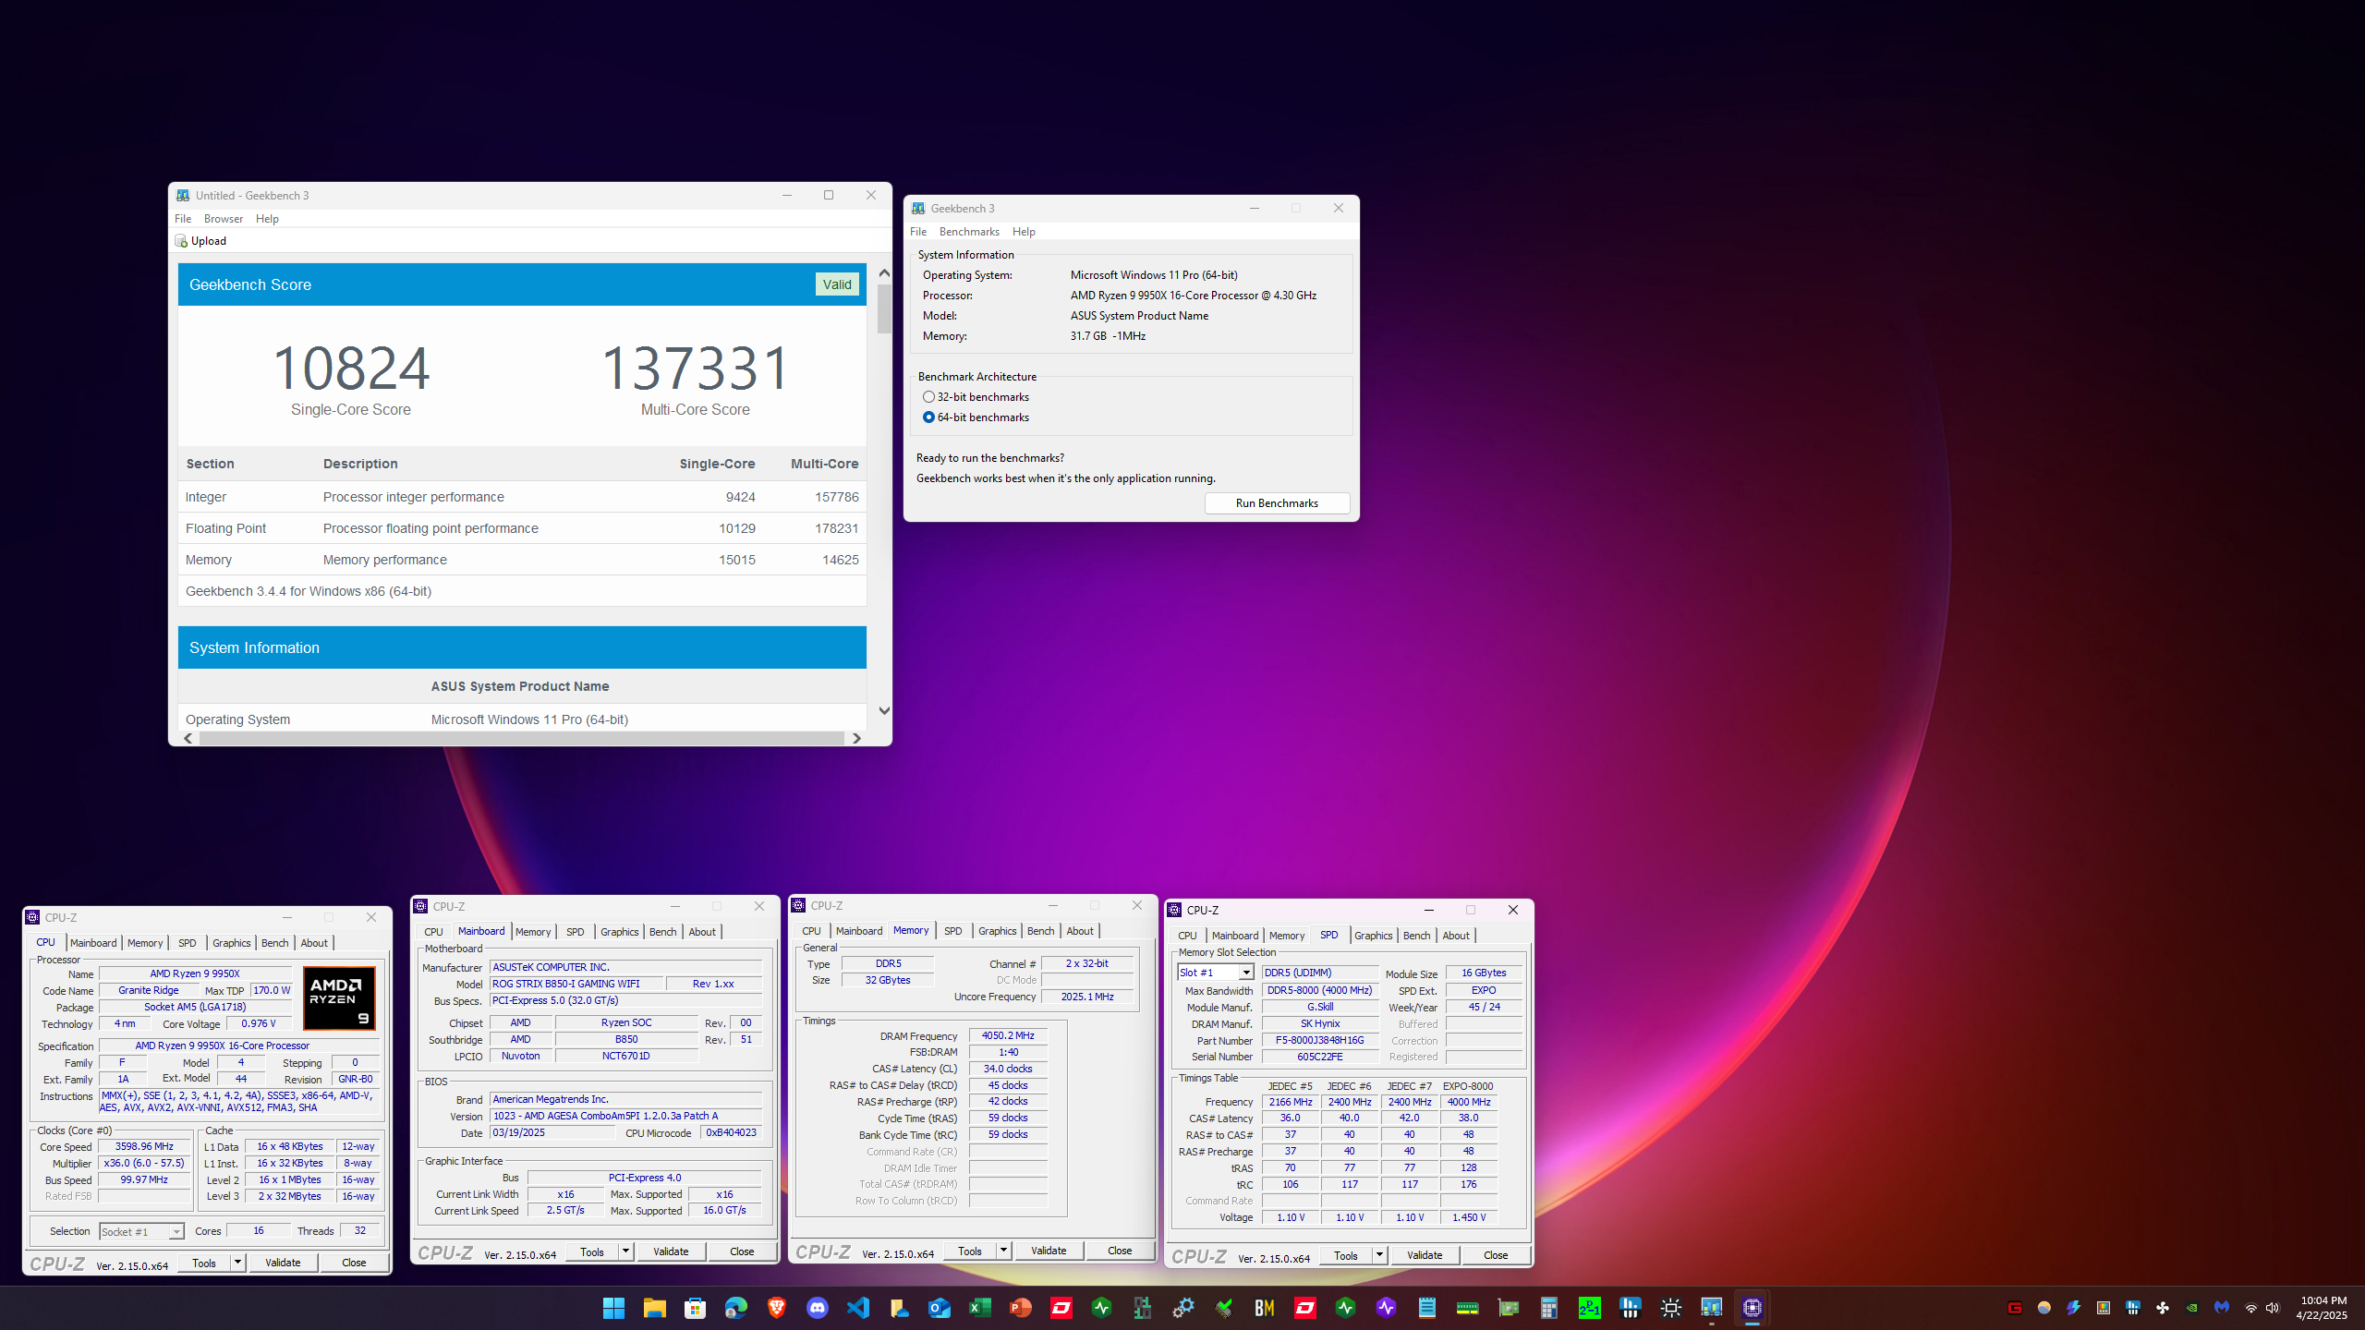Click the Upload icon in Geekbench results window

pos(181,241)
